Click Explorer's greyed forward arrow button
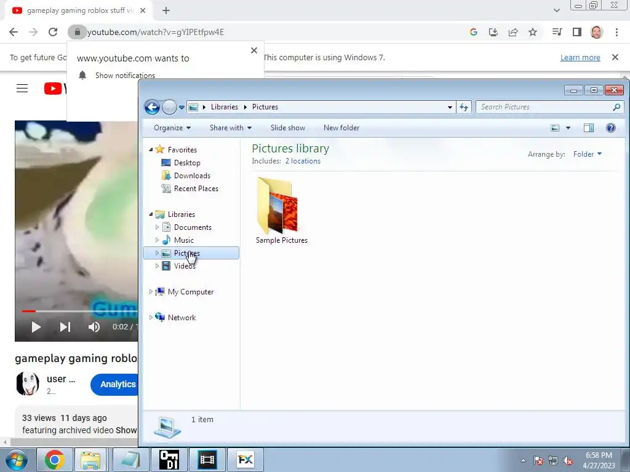This screenshot has height=472, width=630. coord(169,107)
